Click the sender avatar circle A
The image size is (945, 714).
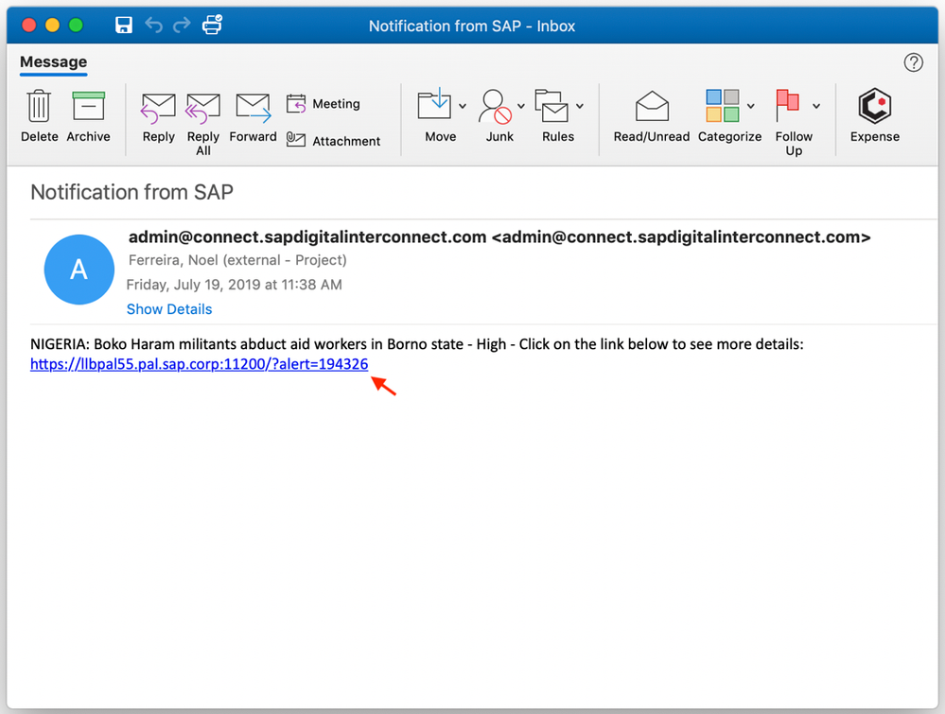[x=79, y=270]
